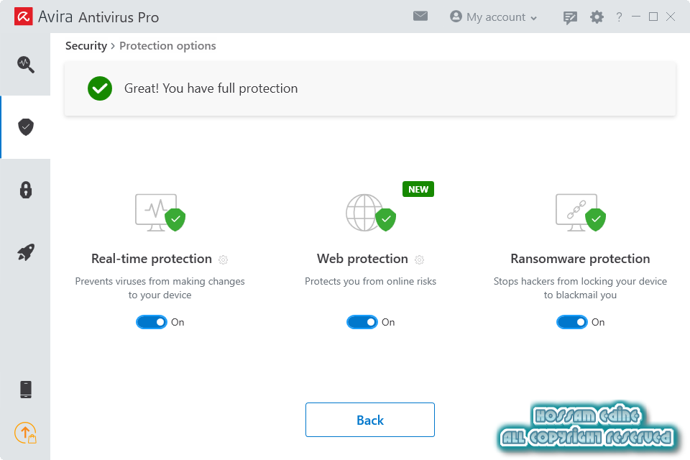Click the Ransomware protection monitor icon
Screen dimensions: 690x460
[581, 213]
